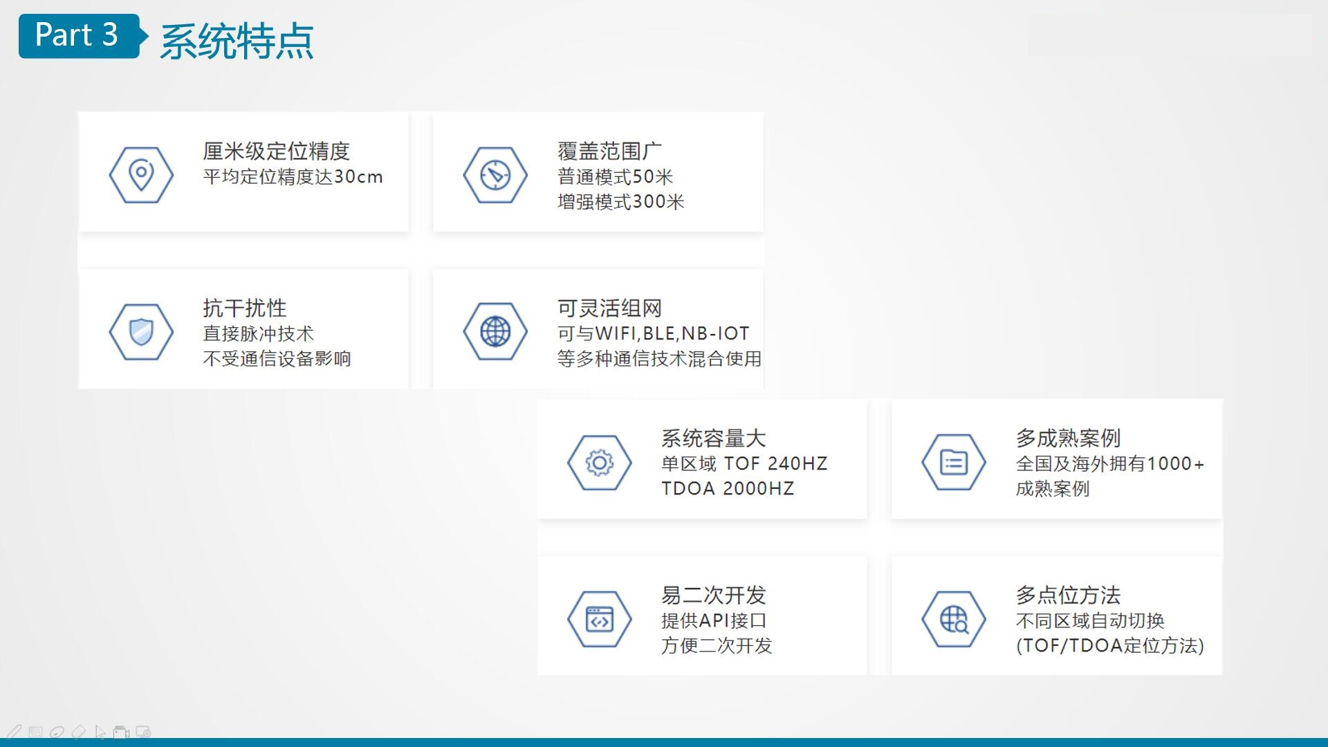Click the 成熟案例 line under 多成熟案例
This screenshot has width=1328, height=747.
1053,488
